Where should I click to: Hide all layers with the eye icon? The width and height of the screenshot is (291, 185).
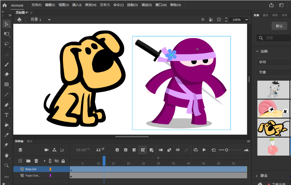56,161
